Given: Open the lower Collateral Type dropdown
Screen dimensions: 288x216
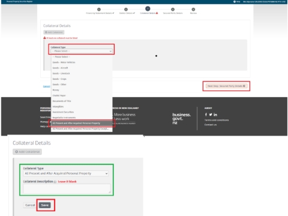Looking at the screenshot, I should click(66, 173).
